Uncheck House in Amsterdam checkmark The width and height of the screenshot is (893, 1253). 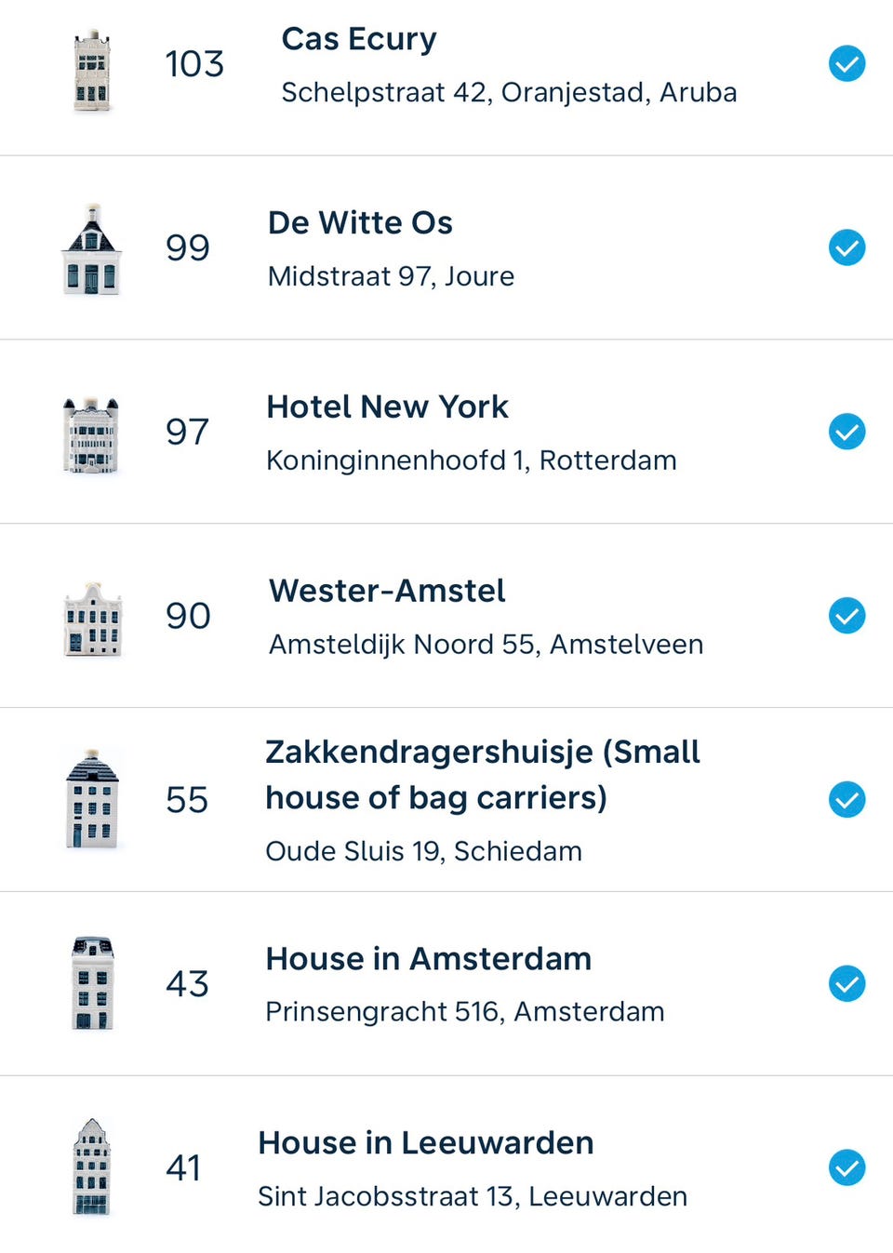pyautogui.click(x=846, y=983)
